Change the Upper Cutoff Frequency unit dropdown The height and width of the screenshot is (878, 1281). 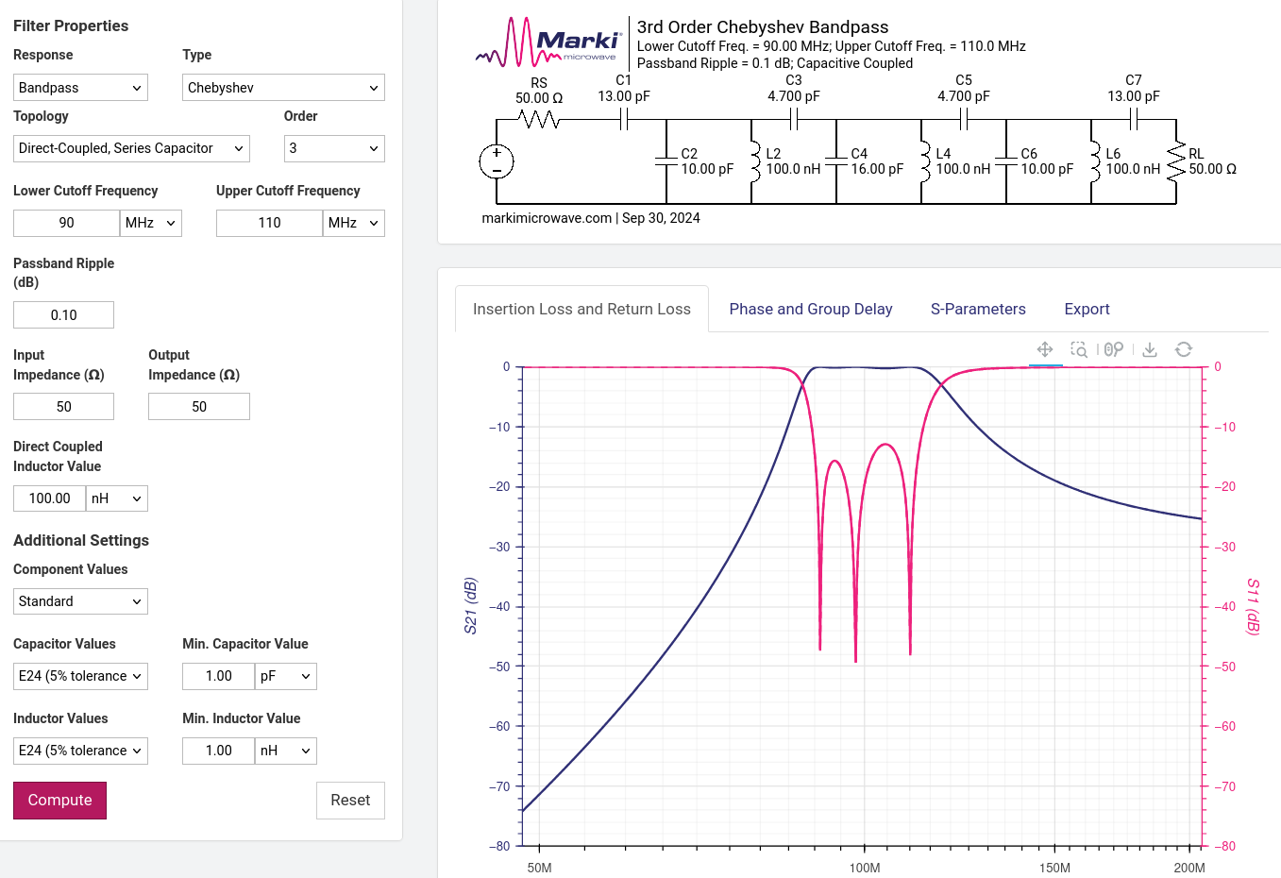tap(354, 223)
